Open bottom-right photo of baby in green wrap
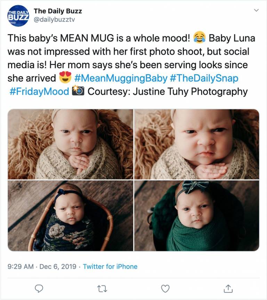The width and height of the screenshot is (267, 300). point(197,215)
